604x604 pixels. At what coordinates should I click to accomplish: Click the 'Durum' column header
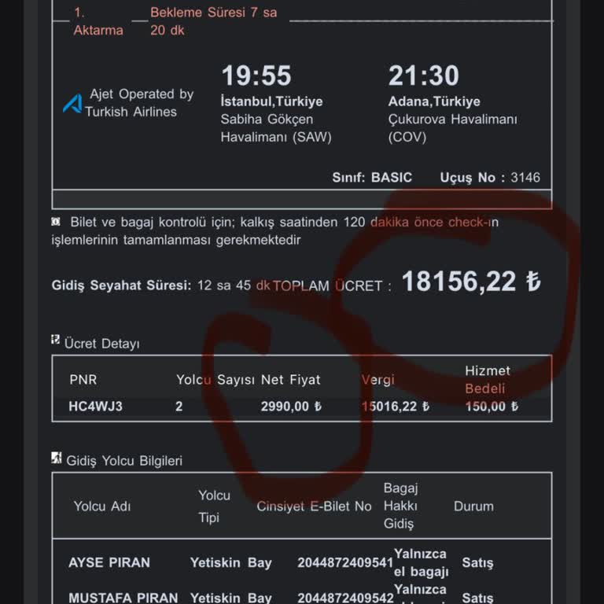(x=473, y=506)
